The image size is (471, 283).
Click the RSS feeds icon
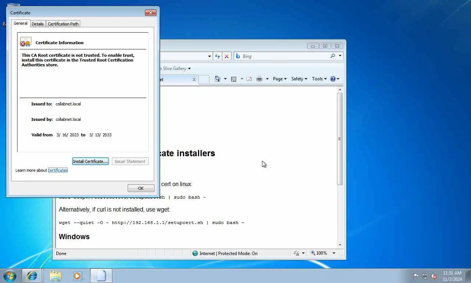point(234,79)
